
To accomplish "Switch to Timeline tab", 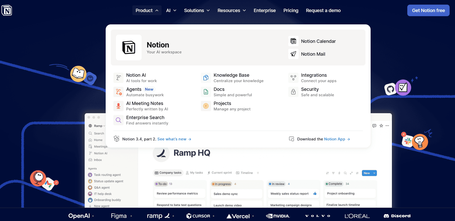I will [244, 173].
